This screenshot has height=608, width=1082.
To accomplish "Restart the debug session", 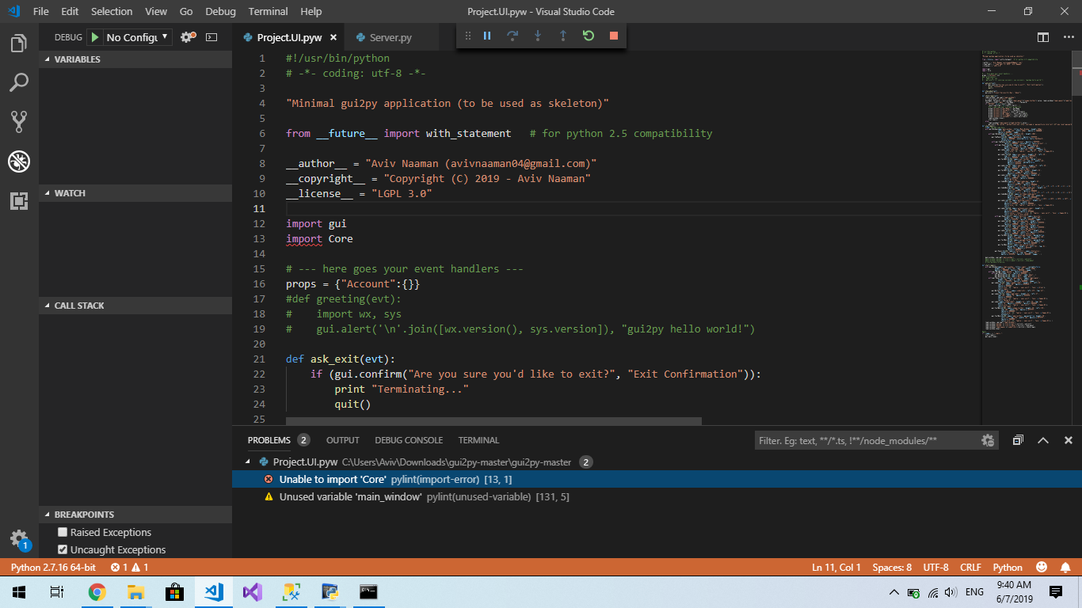I will coord(589,36).
